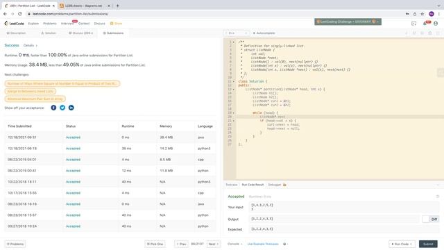Image resolution: width=444 pixels, height=250 pixels.
Task: Open Minimize Maximum Pair Sum challenge
Action: coord(35,99)
